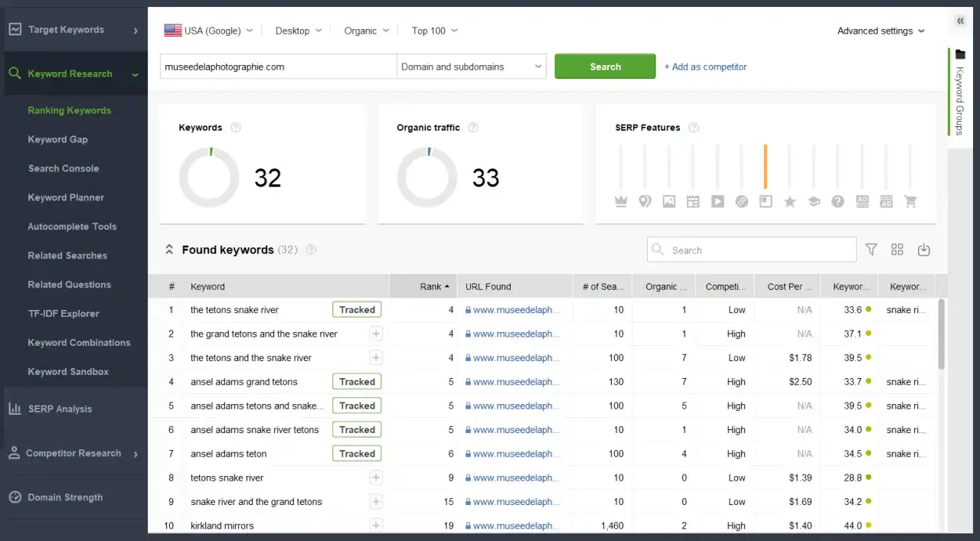This screenshot has height=541, width=980.
Task: Select the shopping cart SERP feature icon
Action: point(910,201)
